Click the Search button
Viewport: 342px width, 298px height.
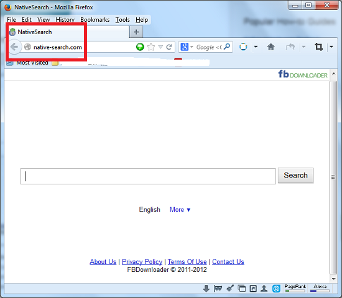pyautogui.click(x=295, y=175)
